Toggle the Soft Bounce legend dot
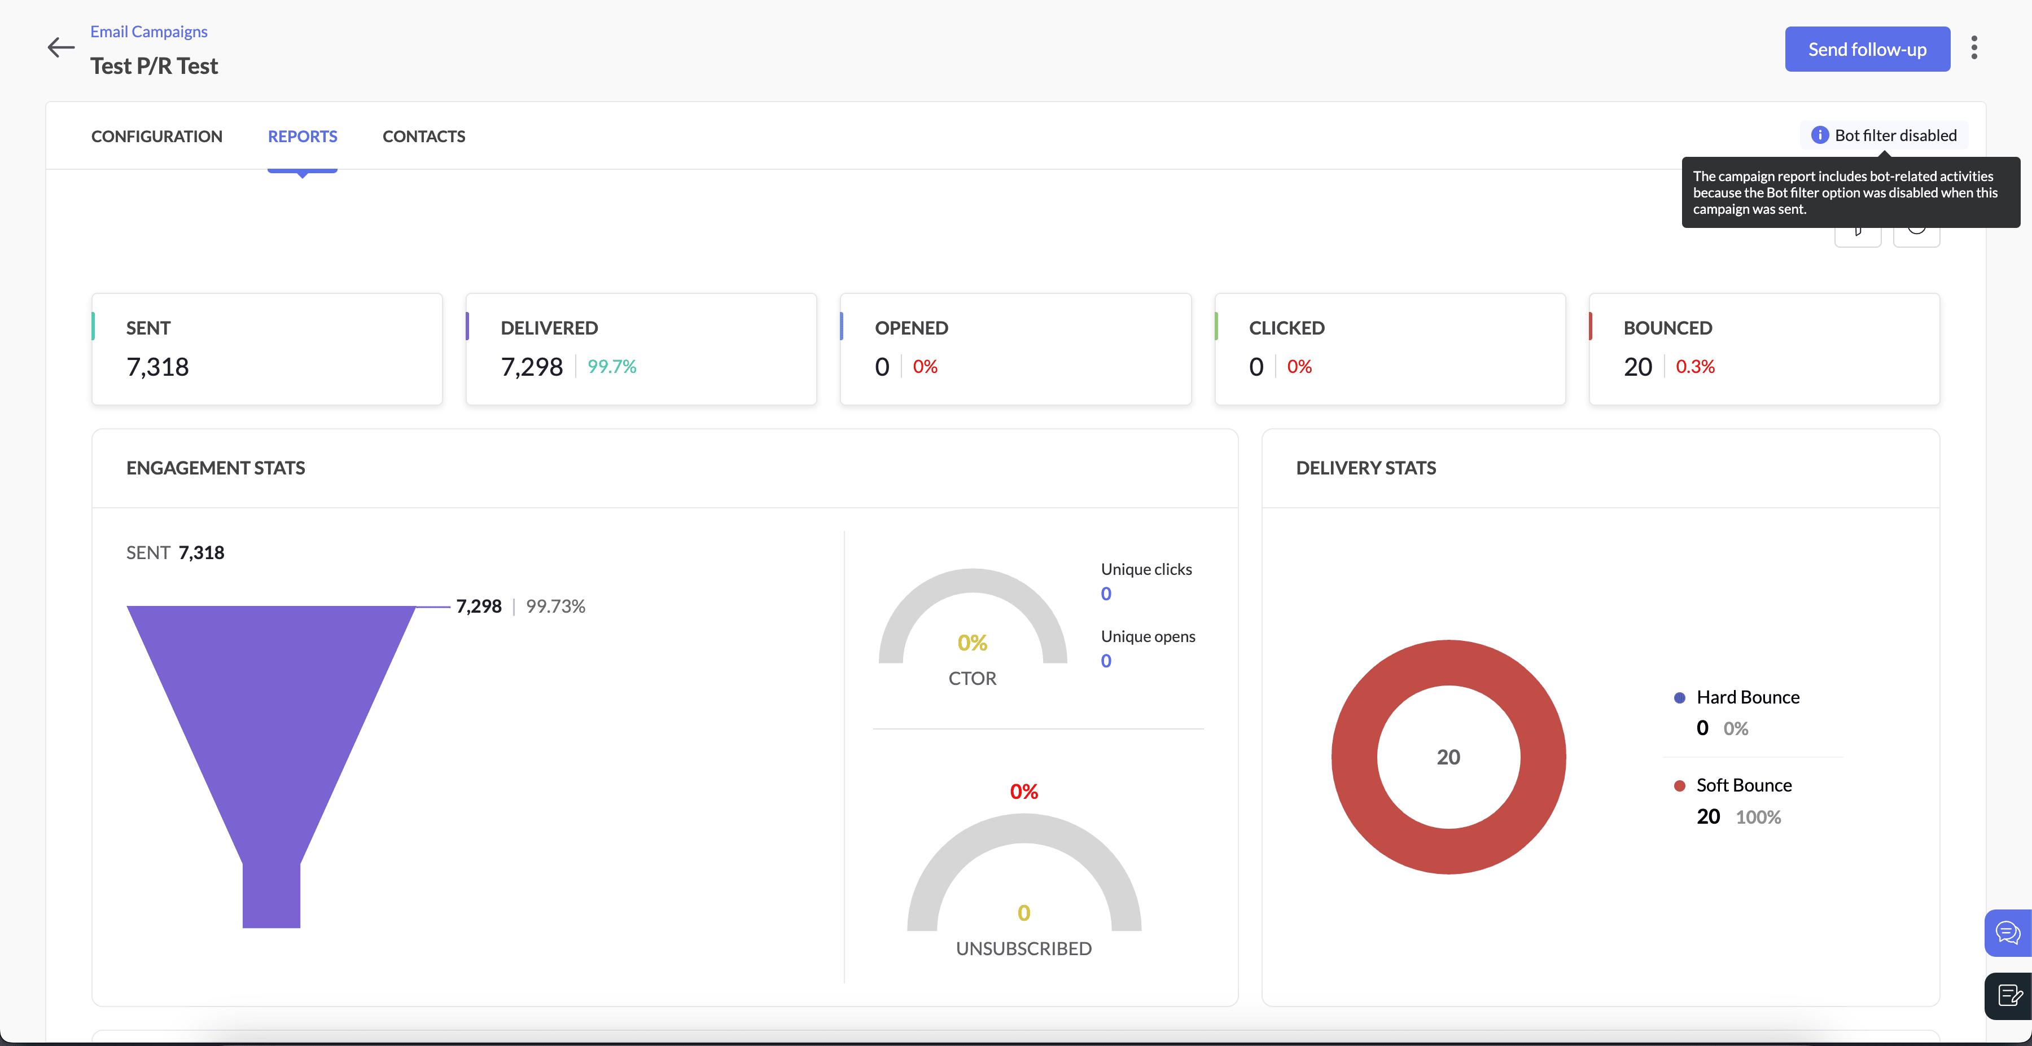The width and height of the screenshot is (2032, 1046). pyautogui.click(x=1679, y=786)
